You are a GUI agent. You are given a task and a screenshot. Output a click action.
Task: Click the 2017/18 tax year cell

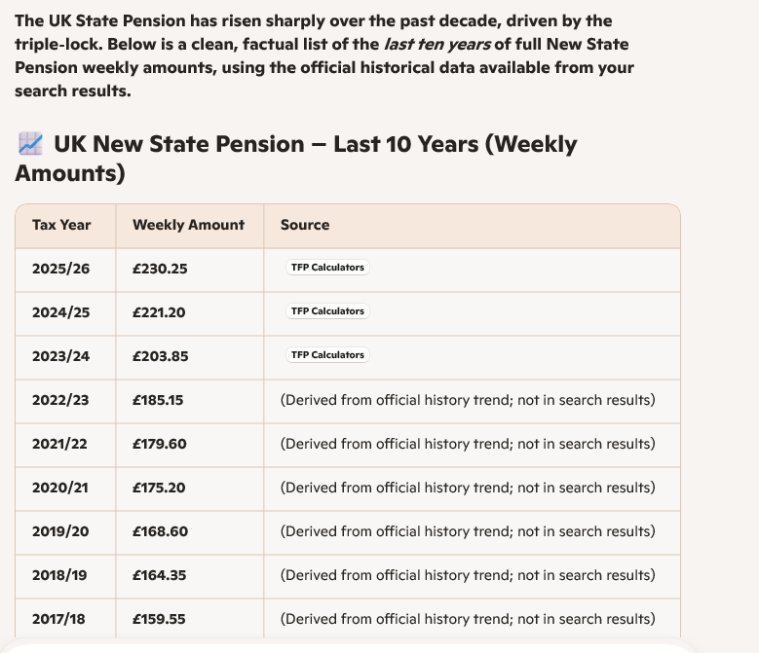coord(59,619)
